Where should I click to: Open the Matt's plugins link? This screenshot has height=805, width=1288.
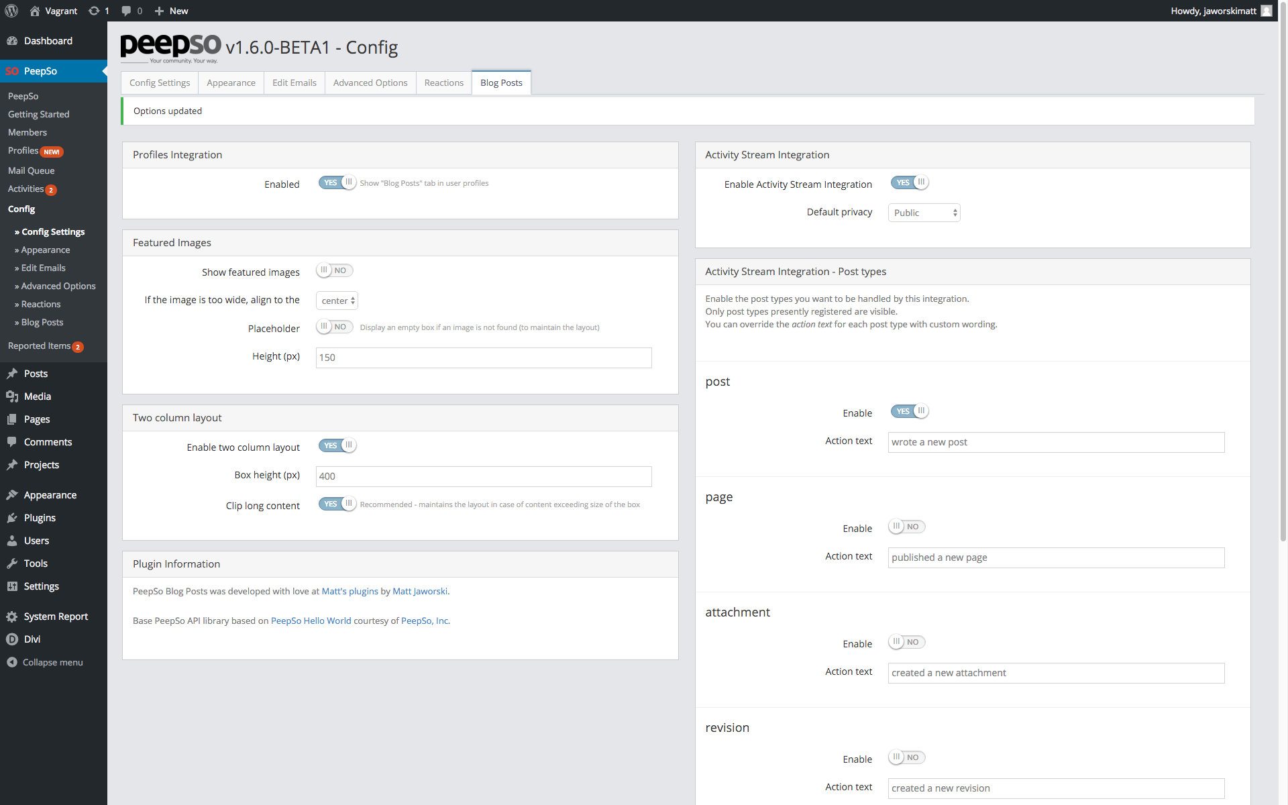[x=350, y=591]
